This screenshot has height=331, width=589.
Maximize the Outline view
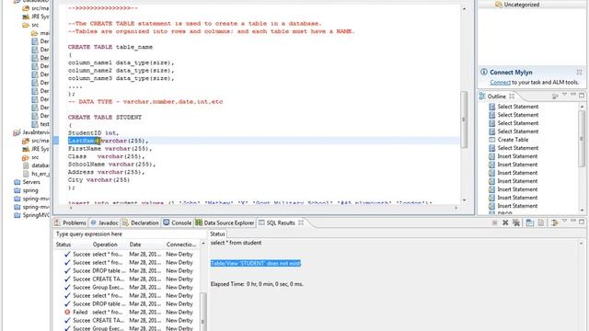pyautogui.click(x=582, y=96)
